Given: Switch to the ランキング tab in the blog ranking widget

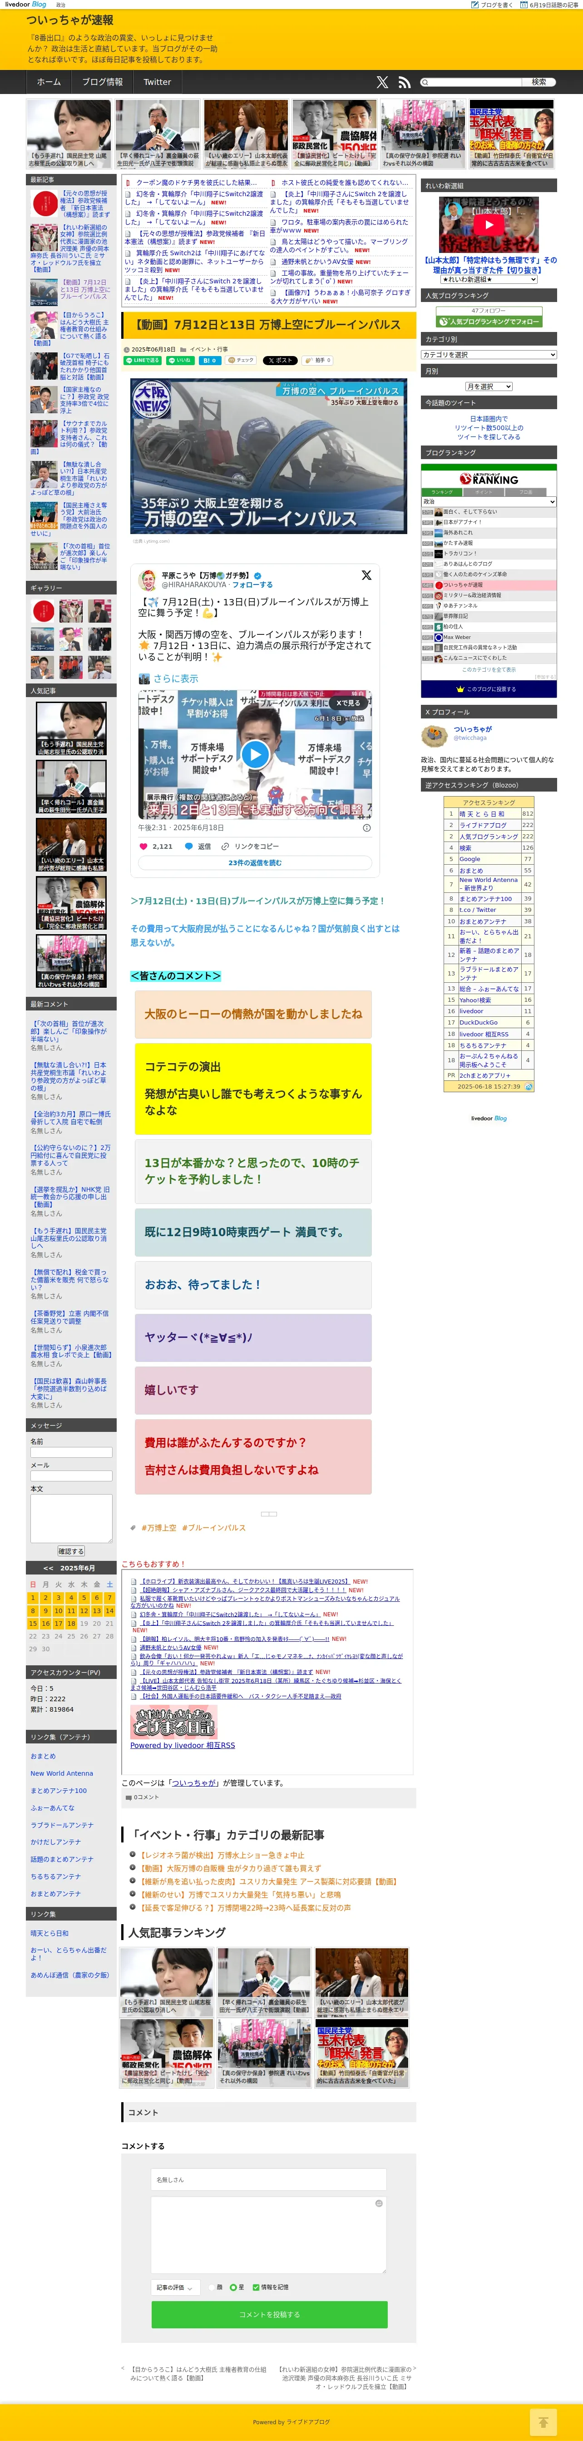Looking at the screenshot, I should tap(443, 492).
